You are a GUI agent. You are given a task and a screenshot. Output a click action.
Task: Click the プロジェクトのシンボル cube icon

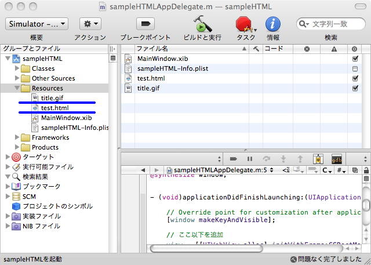pos(16,206)
